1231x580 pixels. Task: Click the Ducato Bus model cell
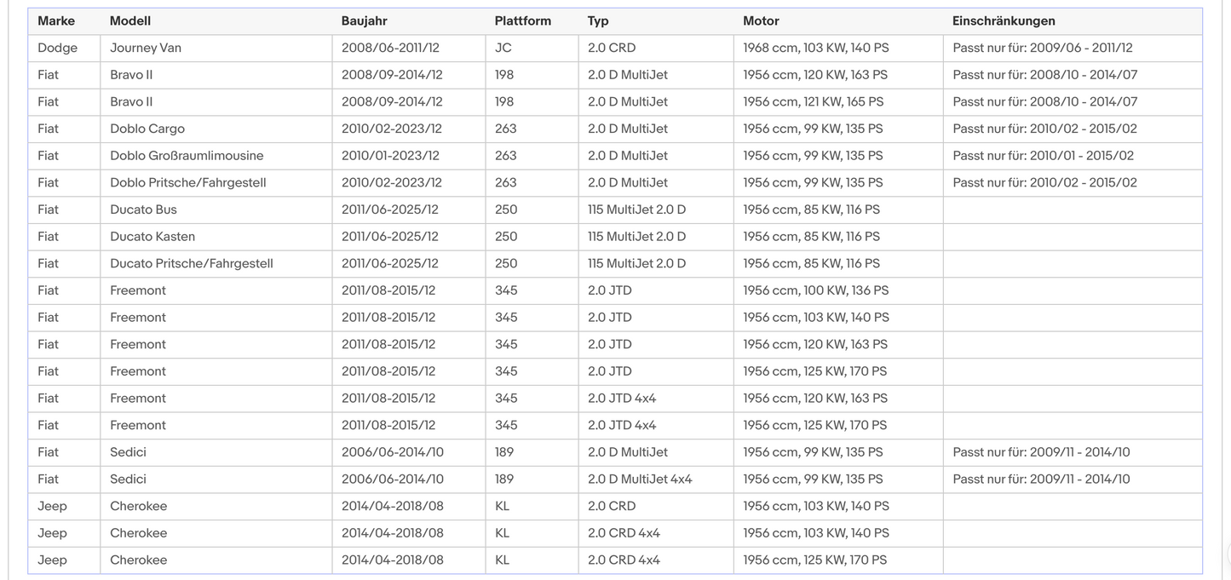point(216,210)
